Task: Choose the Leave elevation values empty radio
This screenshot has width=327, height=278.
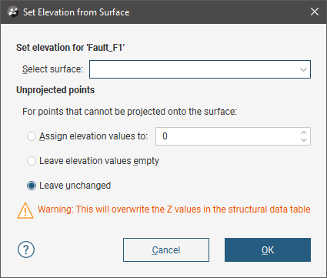Action: pyautogui.click(x=32, y=161)
